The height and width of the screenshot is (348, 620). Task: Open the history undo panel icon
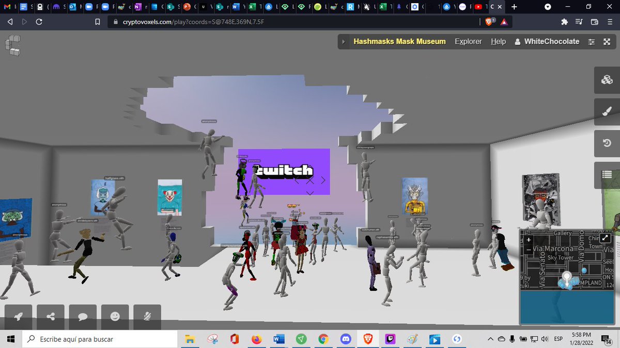point(607,144)
